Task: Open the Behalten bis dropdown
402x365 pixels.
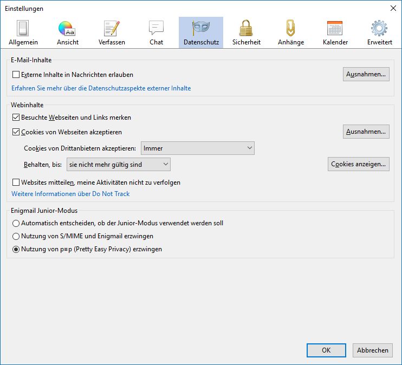Action: coord(119,164)
